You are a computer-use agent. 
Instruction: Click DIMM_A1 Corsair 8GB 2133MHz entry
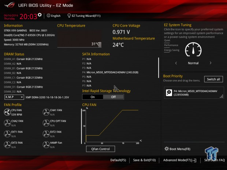(23, 59)
